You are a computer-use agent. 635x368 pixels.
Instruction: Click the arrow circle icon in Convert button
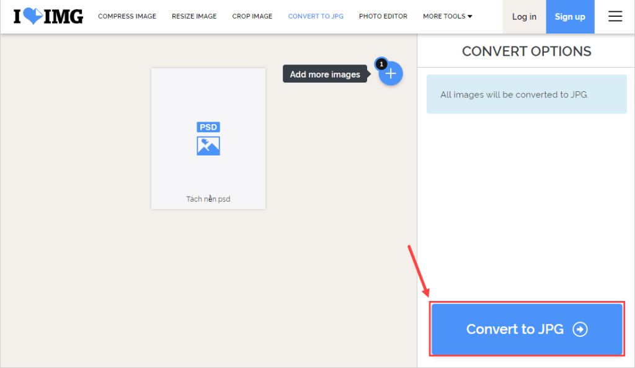point(580,330)
